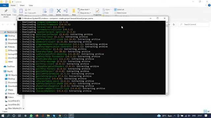Switch to the Share tab
The width and height of the screenshot is (211, 118).
point(22,5)
